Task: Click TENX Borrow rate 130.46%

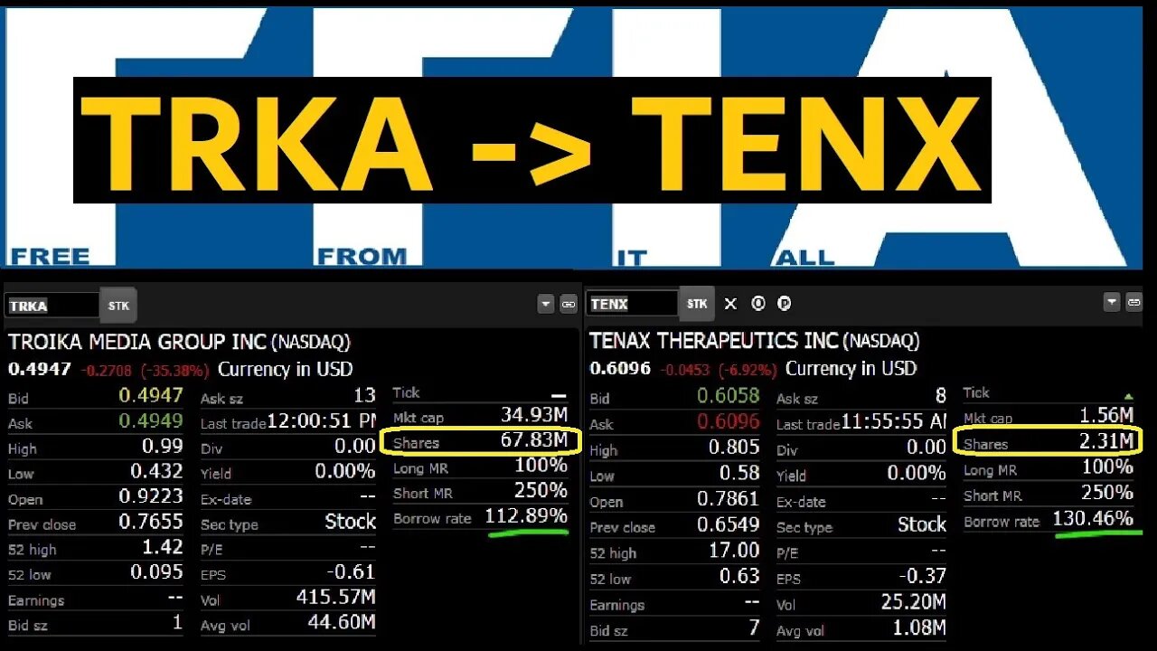Action: click(x=1093, y=519)
